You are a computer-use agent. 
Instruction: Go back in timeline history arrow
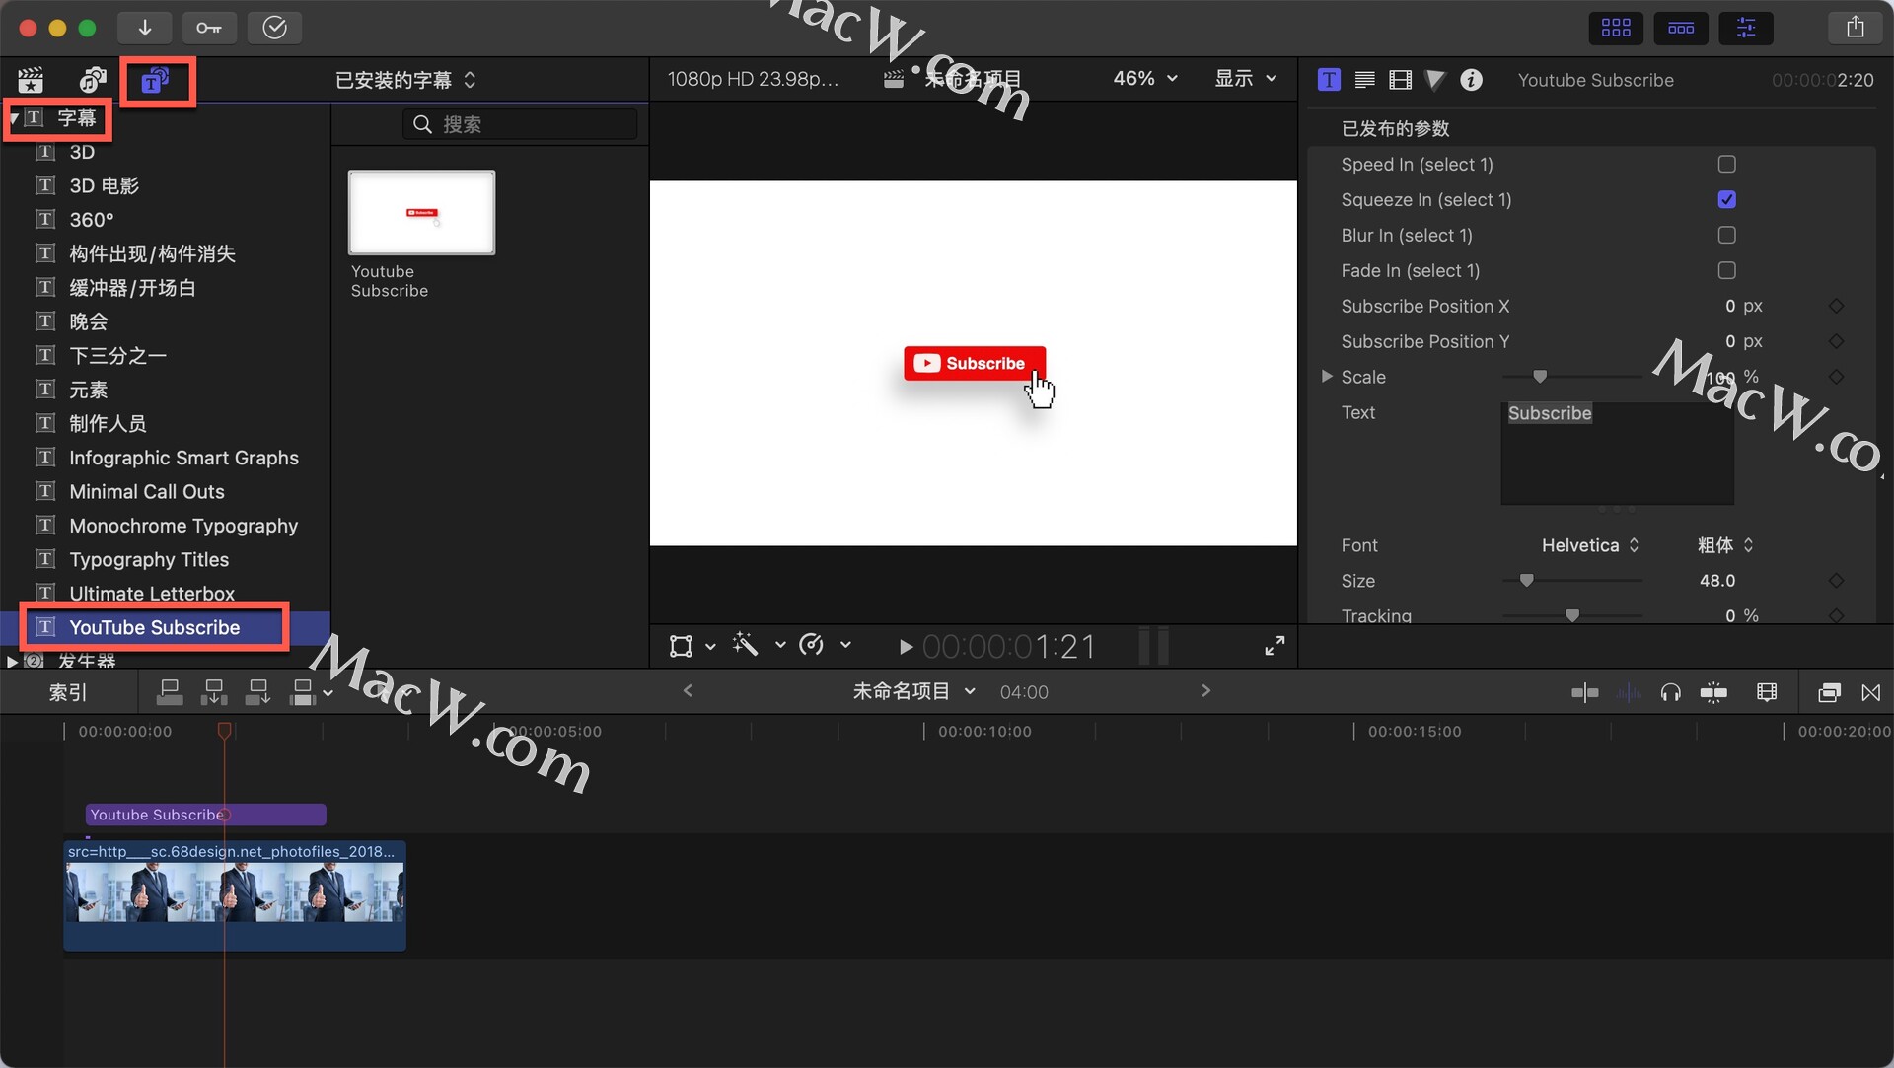click(688, 691)
